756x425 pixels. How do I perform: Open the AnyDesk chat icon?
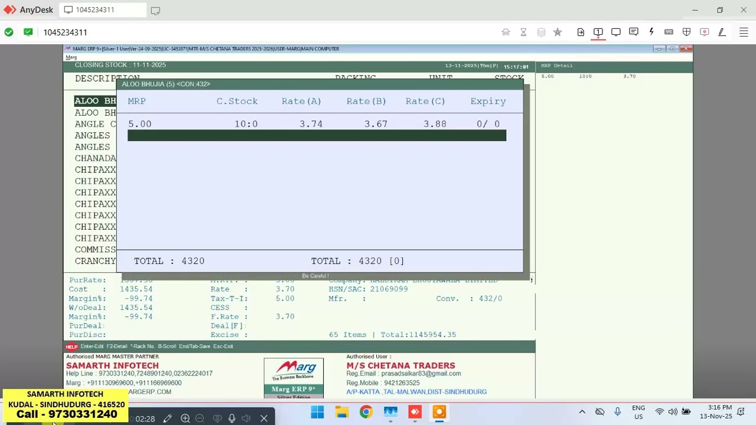click(x=634, y=32)
